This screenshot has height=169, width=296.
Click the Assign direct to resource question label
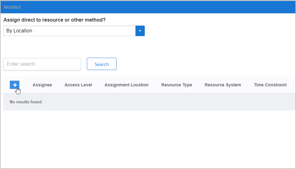pos(54,20)
